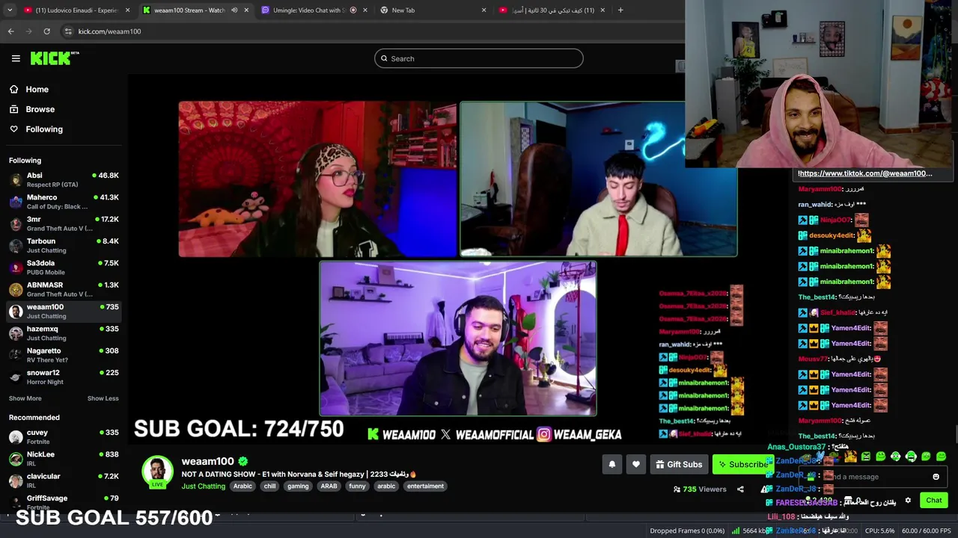The height and width of the screenshot is (538, 958).
Task: Open Nagaretto's RV There Yet channel
Action: [x=64, y=355]
